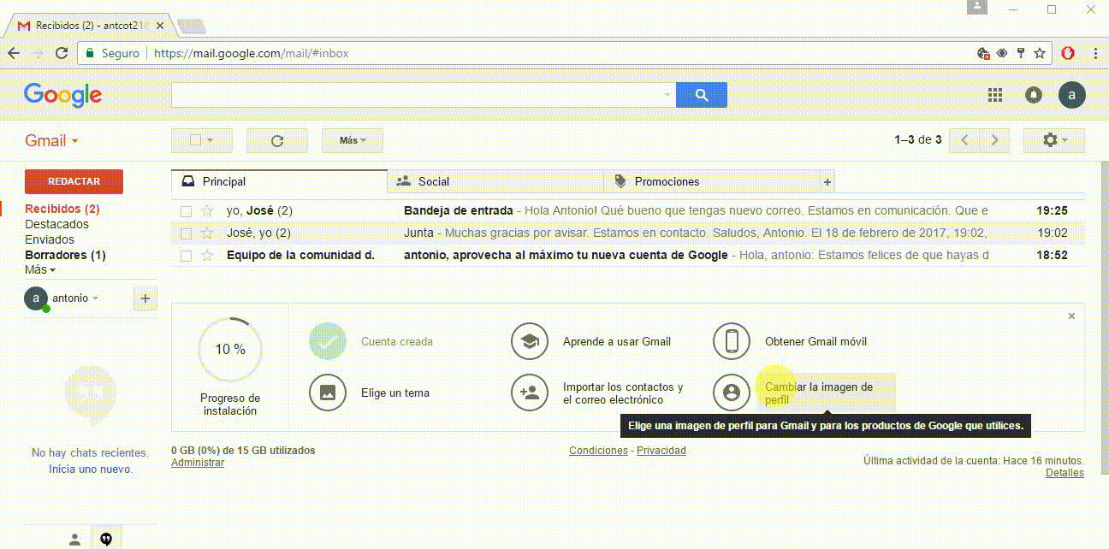This screenshot has width=1109, height=549.
Task: Switch to the Promociones tab
Action: pos(712,181)
